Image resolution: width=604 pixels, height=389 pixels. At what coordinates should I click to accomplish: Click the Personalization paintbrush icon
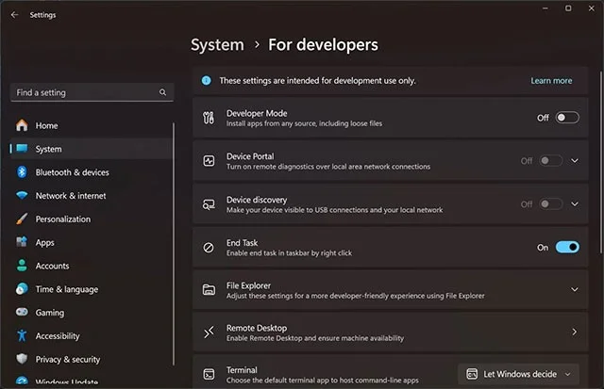pos(22,219)
